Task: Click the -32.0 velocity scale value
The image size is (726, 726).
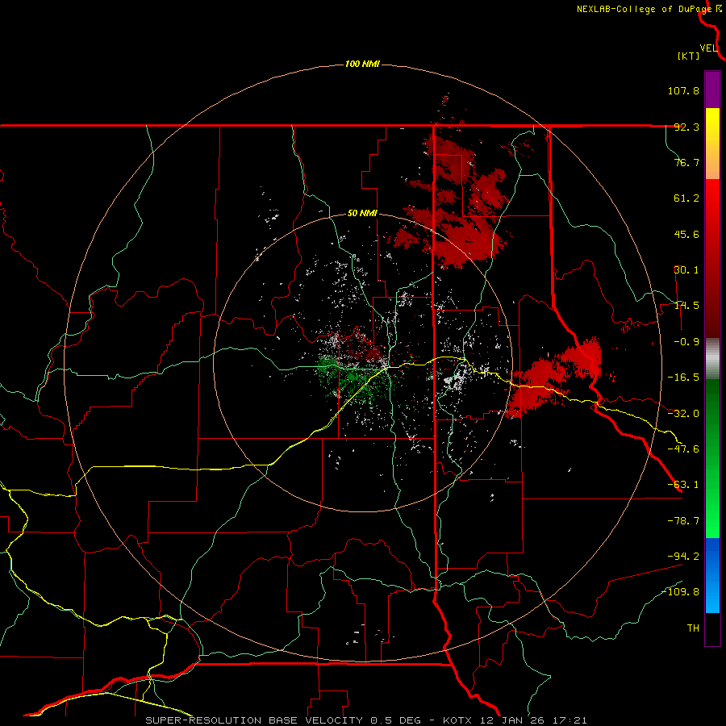Action: [683, 414]
